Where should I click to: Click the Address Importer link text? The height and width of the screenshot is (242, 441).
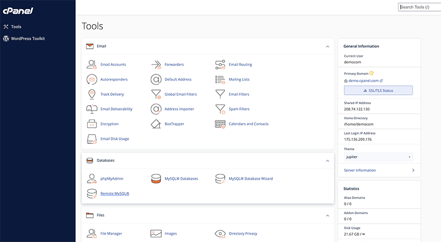coord(180,109)
